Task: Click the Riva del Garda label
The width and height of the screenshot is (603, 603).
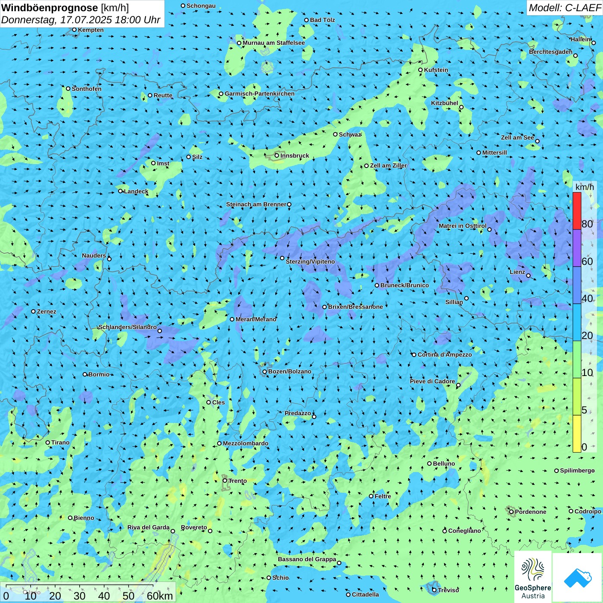Action: tap(149, 527)
